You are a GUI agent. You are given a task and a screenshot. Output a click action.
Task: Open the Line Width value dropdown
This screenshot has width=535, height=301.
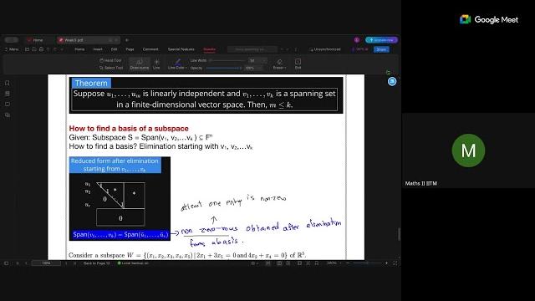pos(258,60)
